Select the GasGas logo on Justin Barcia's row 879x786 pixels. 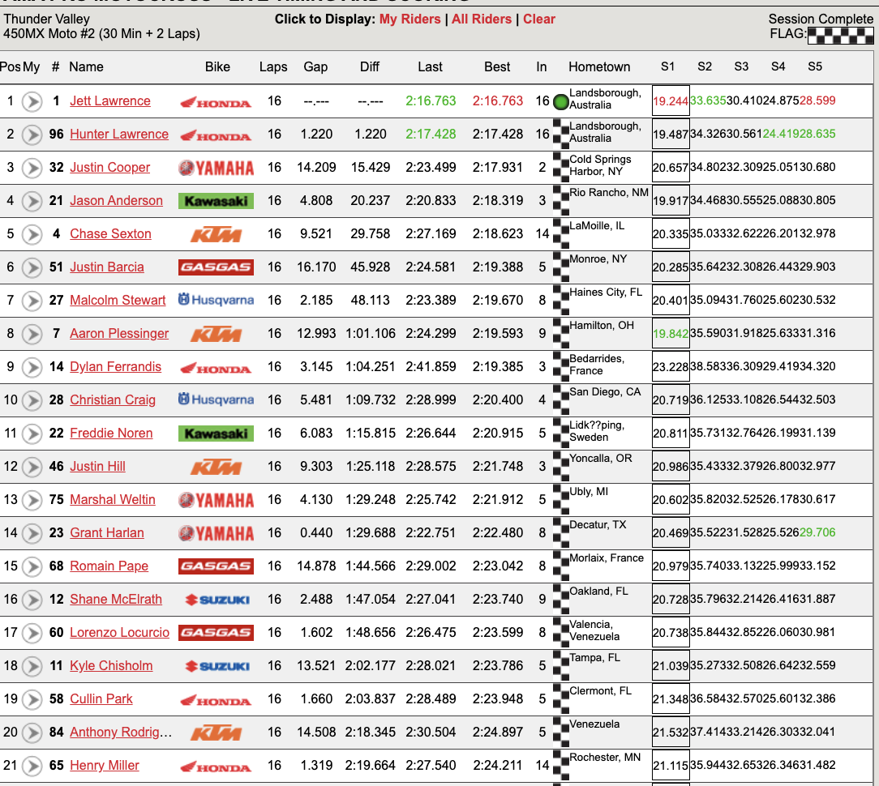(216, 267)
